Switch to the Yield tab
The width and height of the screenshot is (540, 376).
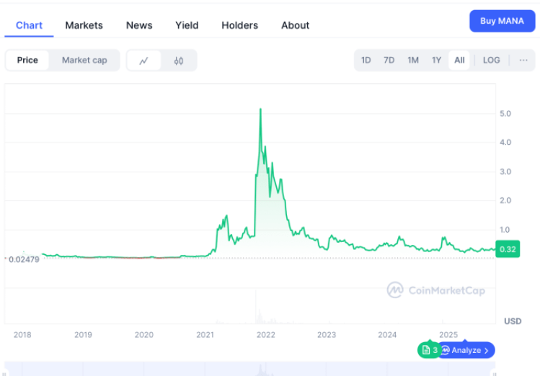pyautogui.click(x=187, y=25)
